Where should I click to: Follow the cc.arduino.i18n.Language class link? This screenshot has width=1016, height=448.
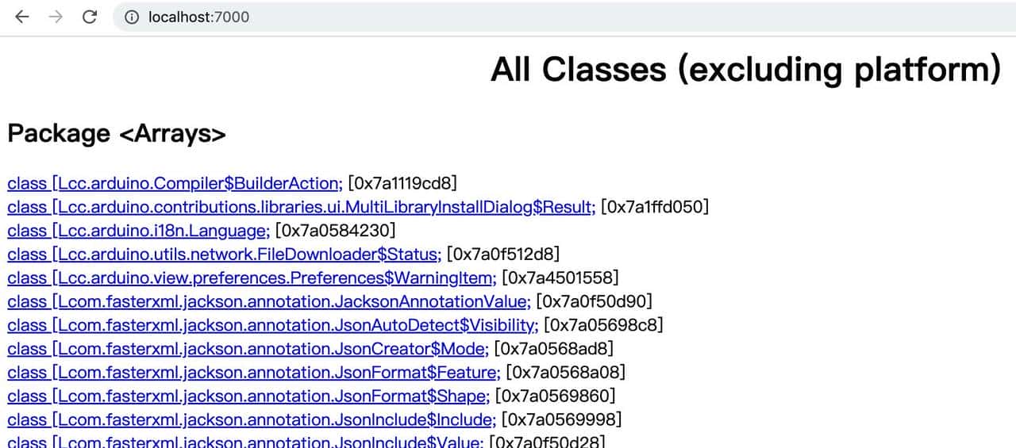tap(138, 232)
